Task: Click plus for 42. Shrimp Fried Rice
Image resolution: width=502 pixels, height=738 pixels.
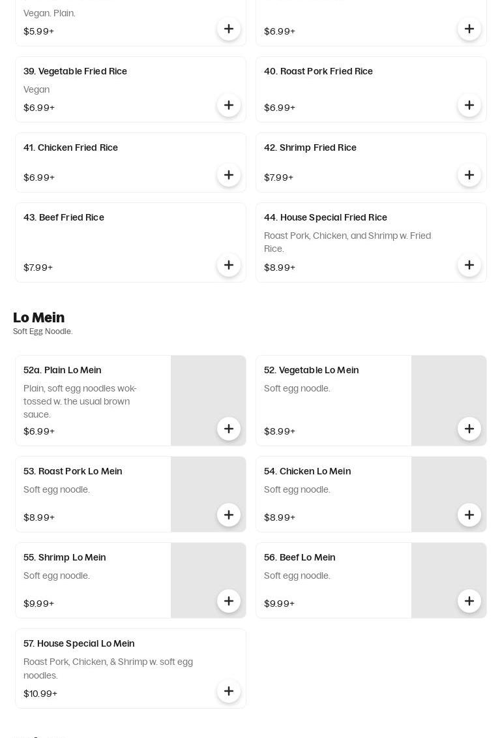Action: (x=469, y=175)
